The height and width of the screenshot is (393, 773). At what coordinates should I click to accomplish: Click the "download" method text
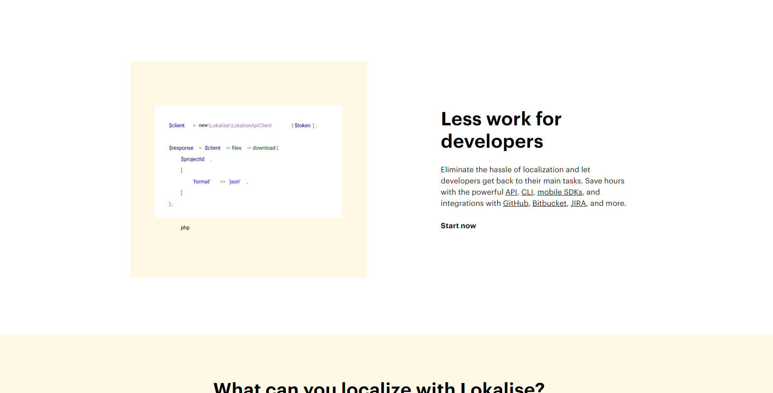[264, 148]
